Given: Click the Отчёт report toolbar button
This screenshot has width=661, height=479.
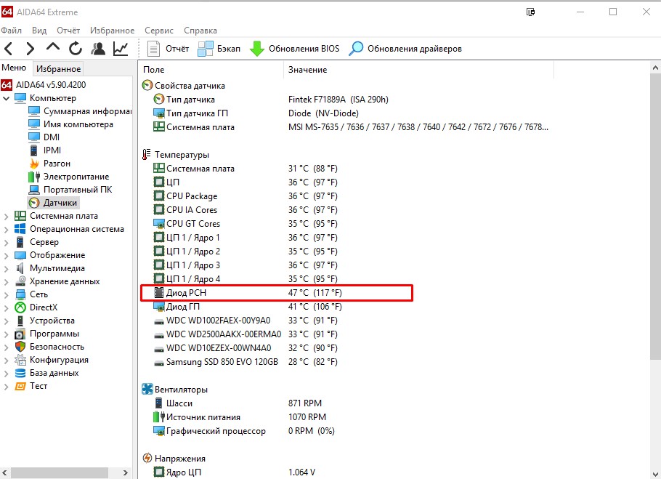Looking at the screenshot, I should (x=168, y=49).
